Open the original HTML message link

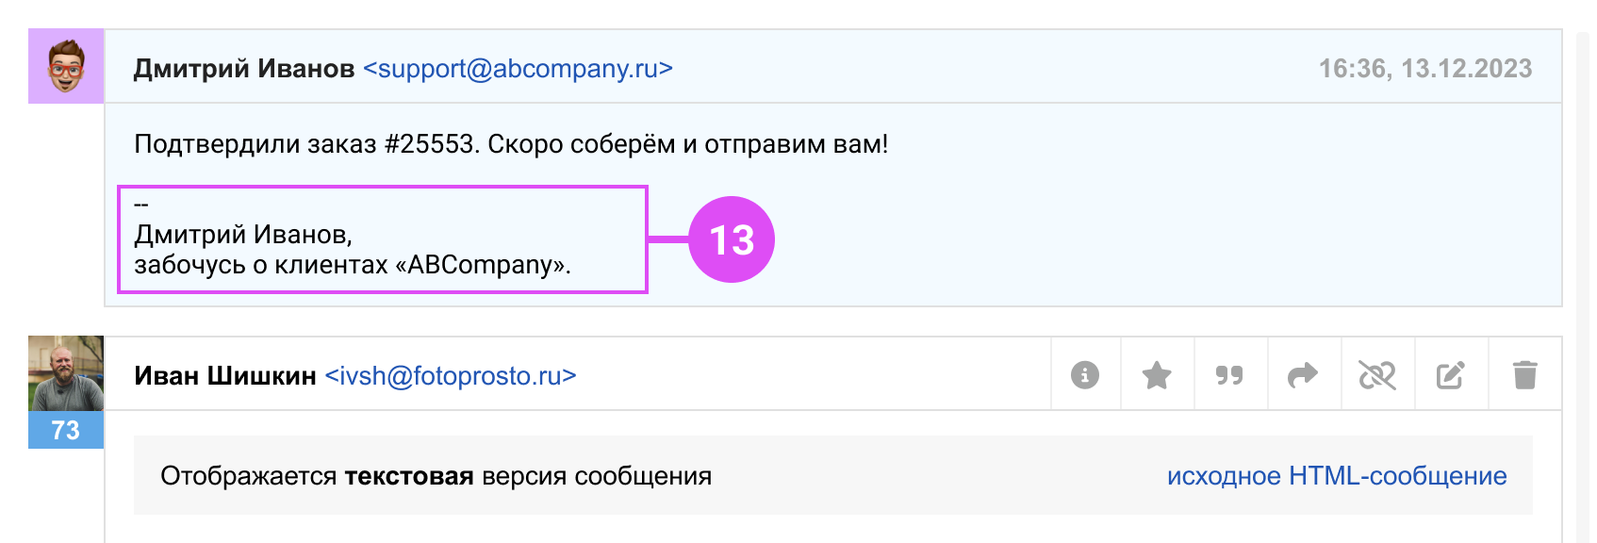pos(1336,476)
